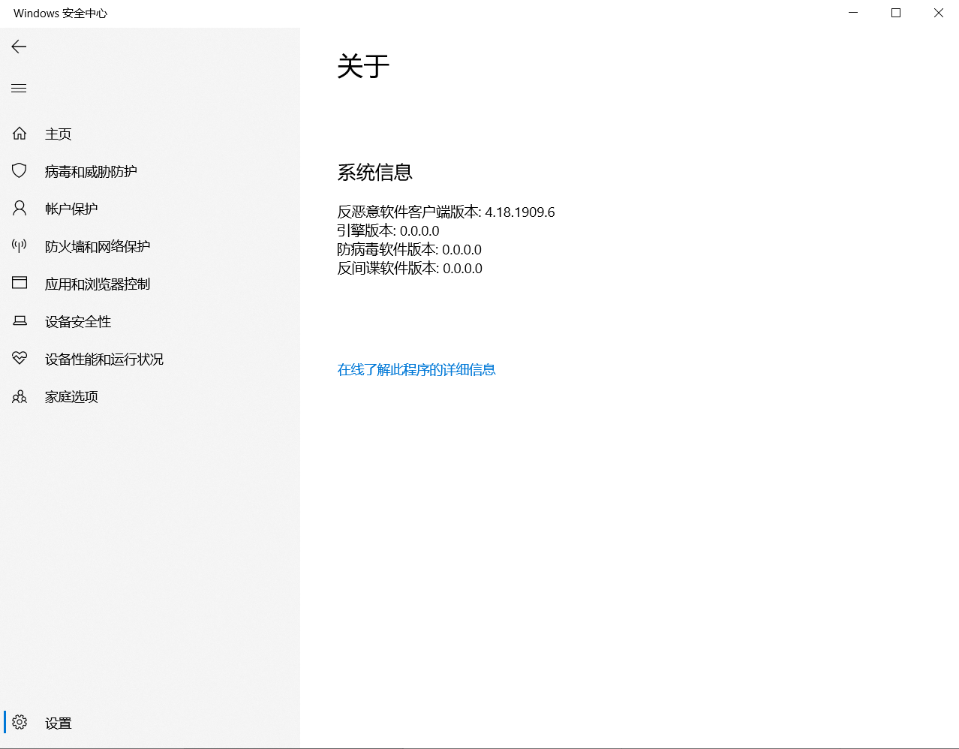Screen dimensions: 959x749
Task: Click the settings gear icon
Action: click(x=20, y=722)
